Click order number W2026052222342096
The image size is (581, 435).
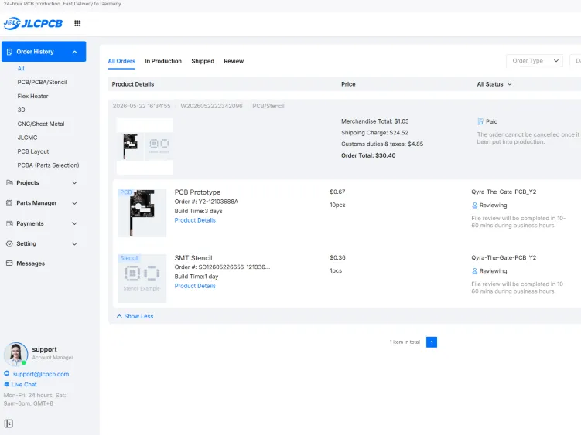coord(211,107)
